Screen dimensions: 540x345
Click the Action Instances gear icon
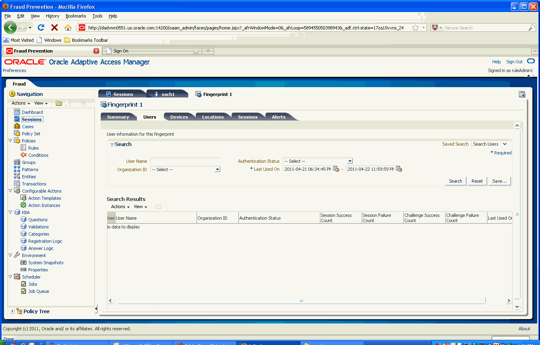pos(23,205)
